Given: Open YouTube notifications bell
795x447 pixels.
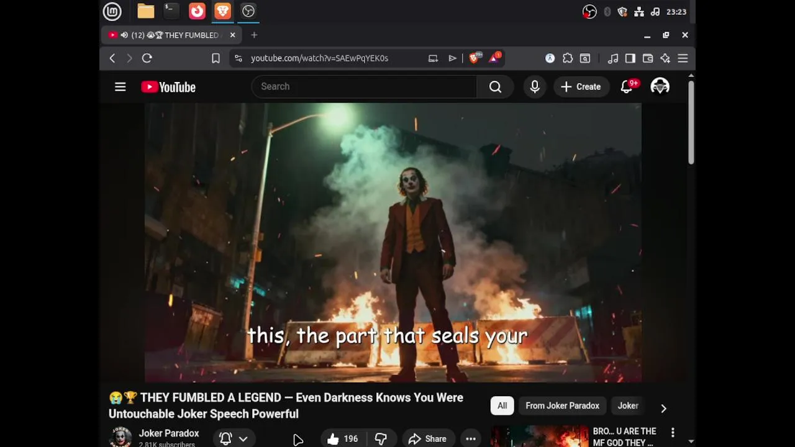Looking at the screenshot, I should point(627,87).
